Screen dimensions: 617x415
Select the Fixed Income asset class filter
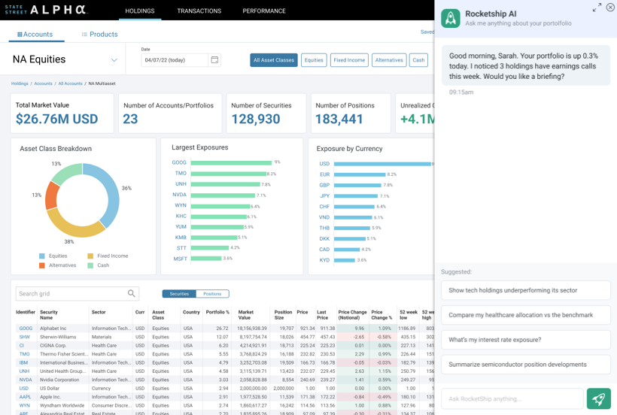349,60
